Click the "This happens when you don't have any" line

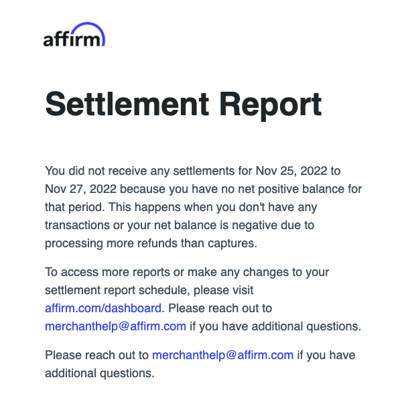pyautogui.click(x=213, y=207)
